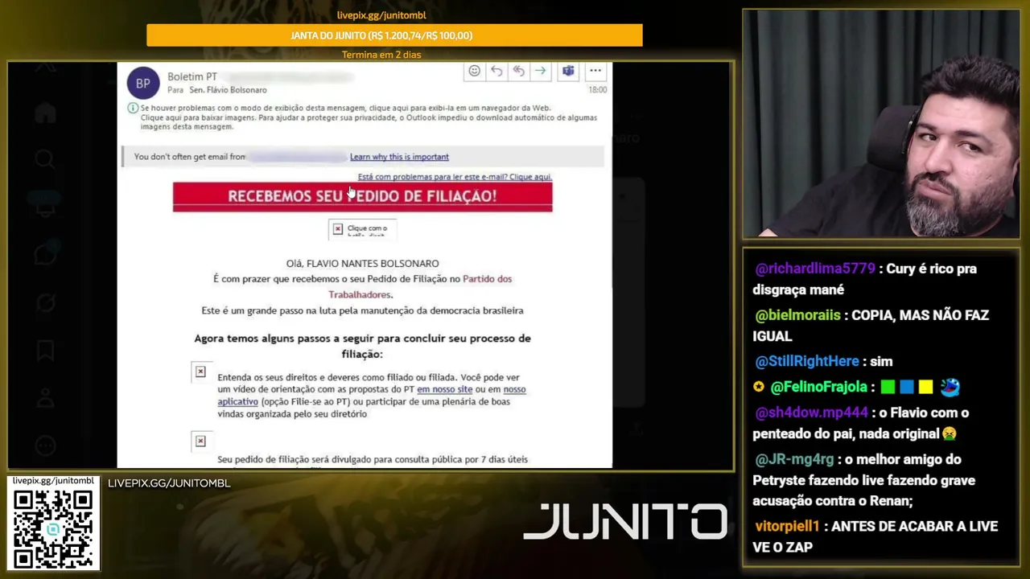Image resolution: width=1030 pixels, height=579 pixels.
Task: Share the email to Teams
Action: (x=568, y=71)
